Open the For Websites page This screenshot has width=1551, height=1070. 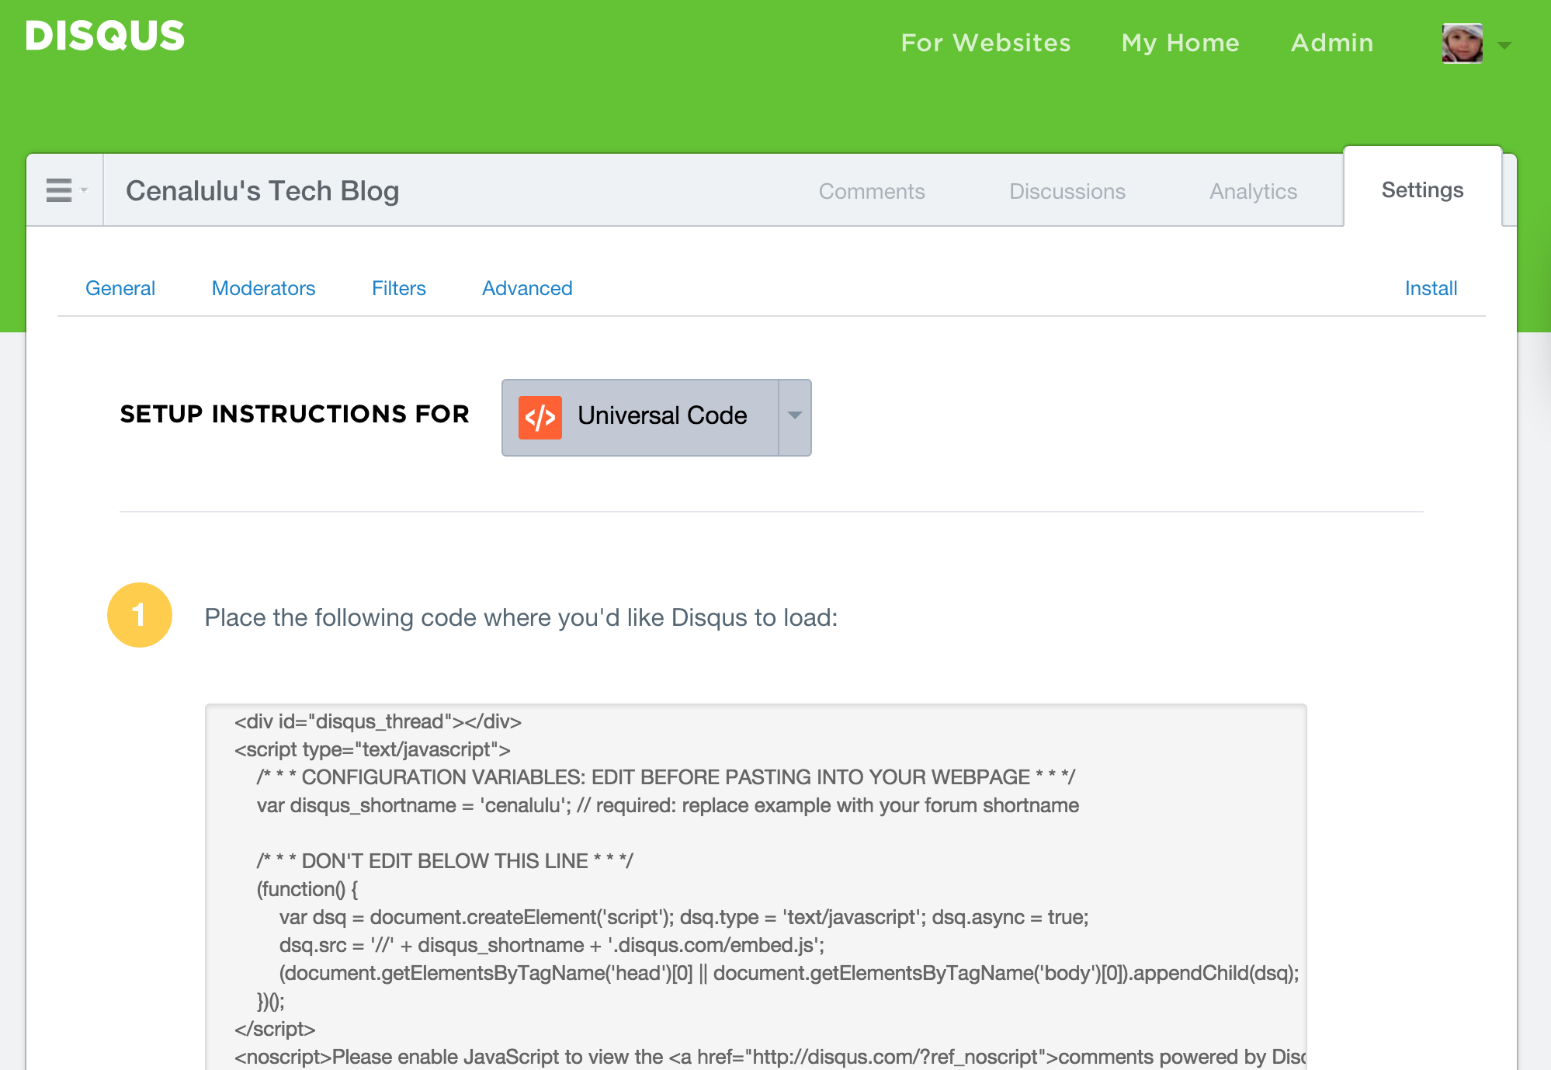click(986, 43)
